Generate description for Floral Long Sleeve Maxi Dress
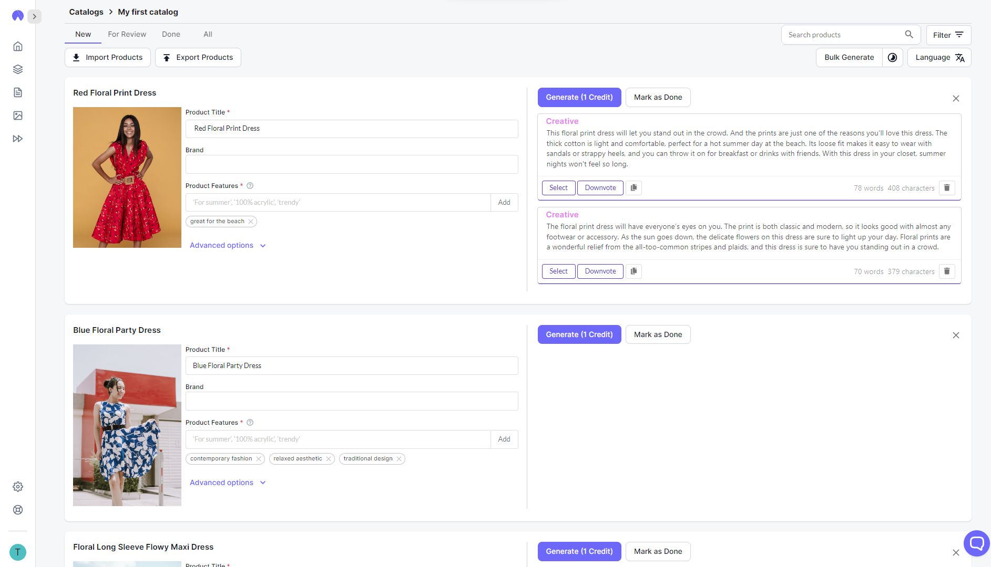 click(579, 551)
